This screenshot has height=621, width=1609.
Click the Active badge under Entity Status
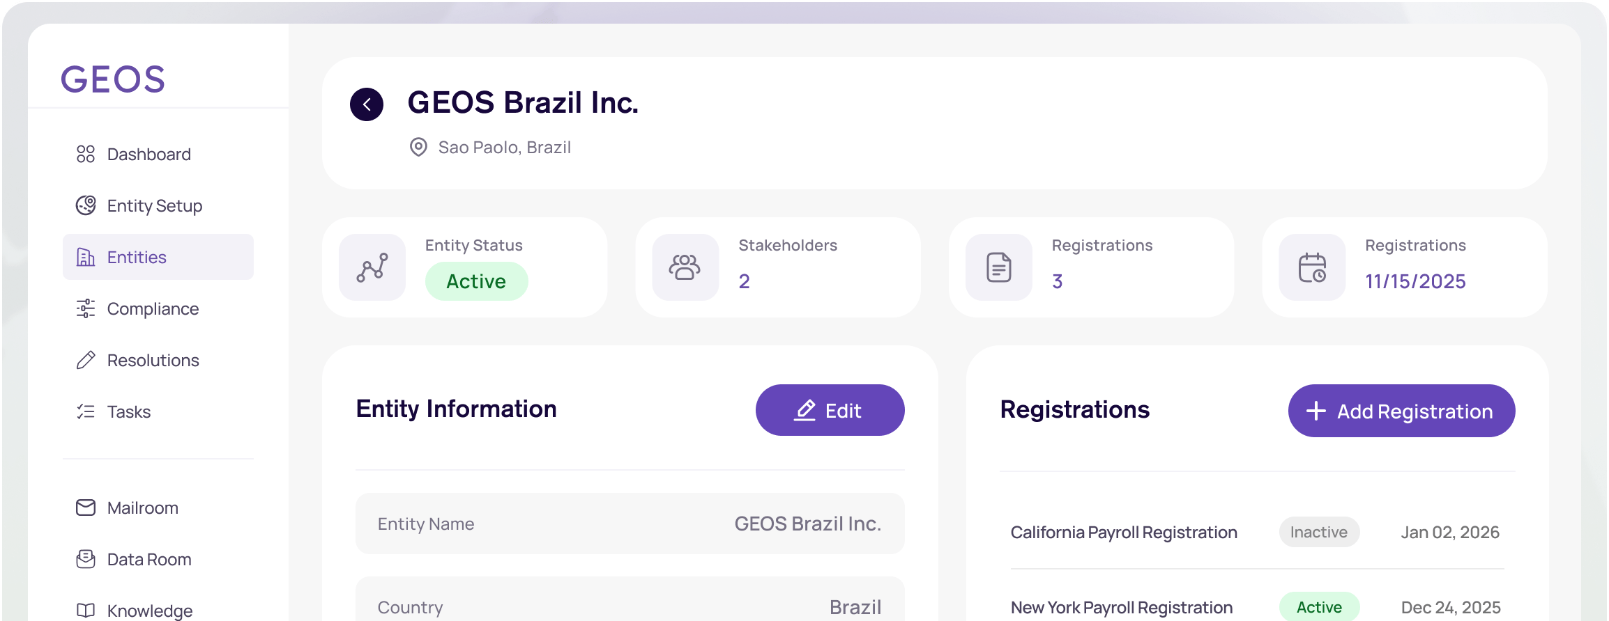[x=476, y=281]
